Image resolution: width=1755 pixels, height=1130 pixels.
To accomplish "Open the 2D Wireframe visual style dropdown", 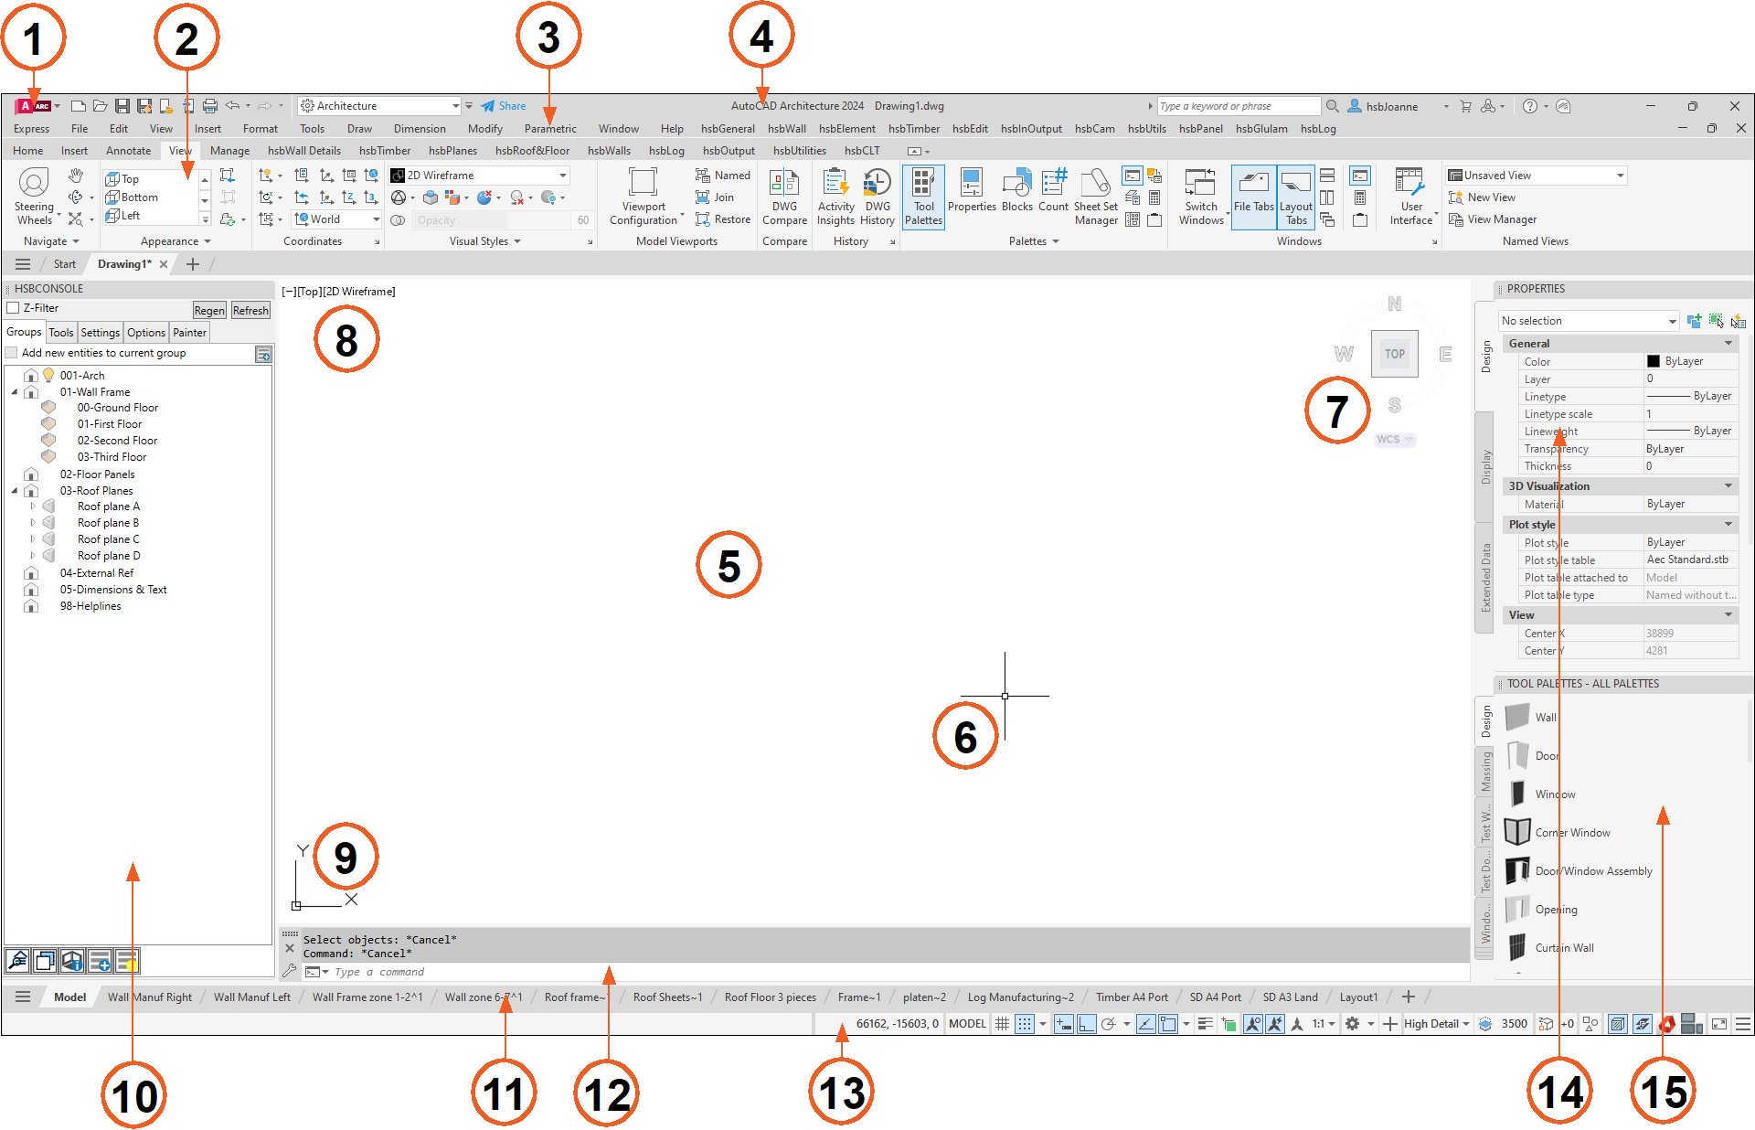I will pos(479,176).
